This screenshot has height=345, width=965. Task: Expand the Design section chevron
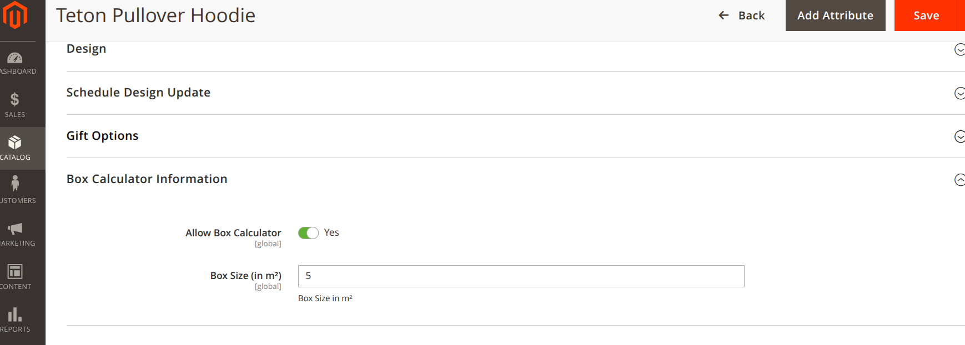(959, 50)
